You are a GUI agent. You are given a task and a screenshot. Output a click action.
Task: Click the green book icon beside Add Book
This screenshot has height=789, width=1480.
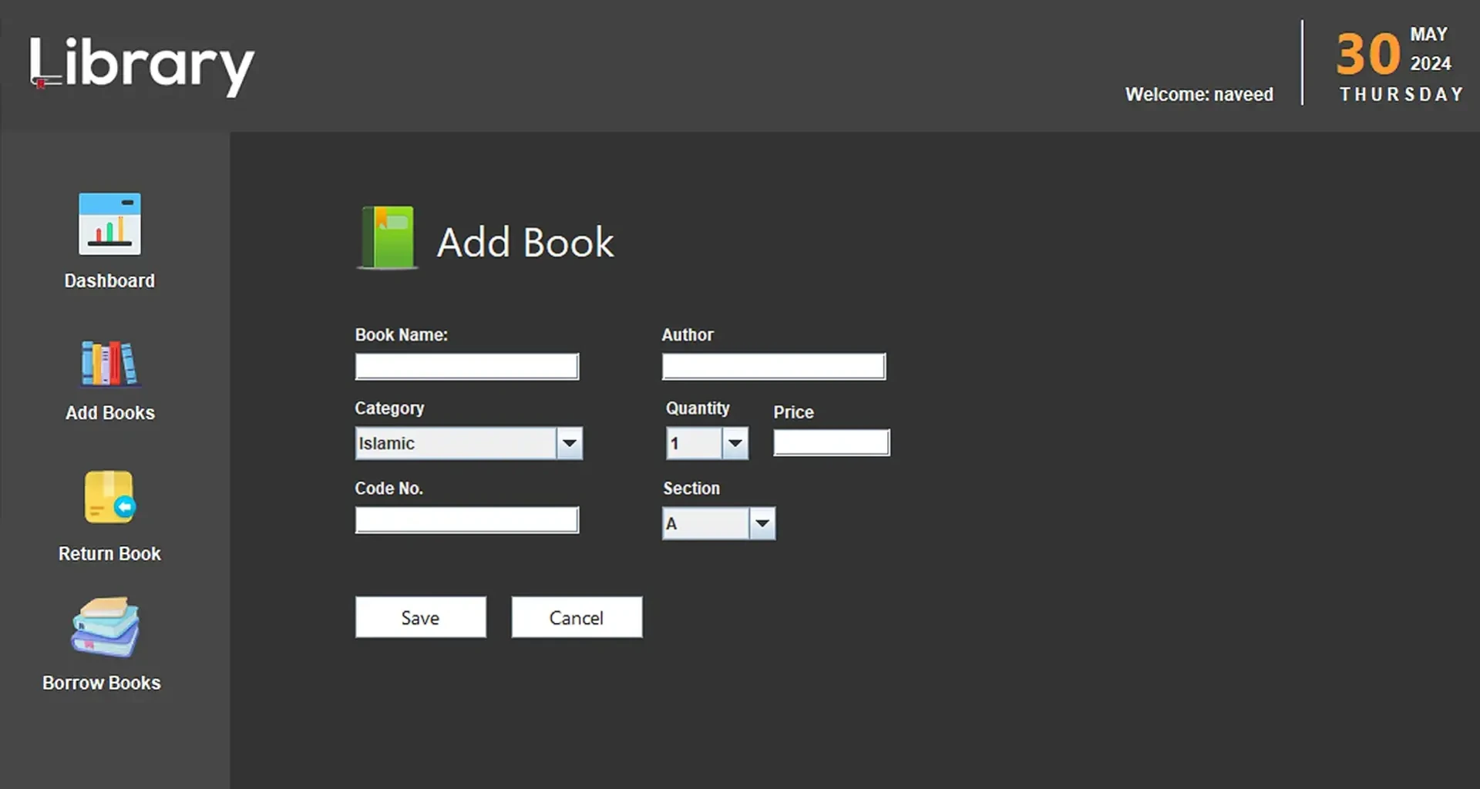pos(388,238)
